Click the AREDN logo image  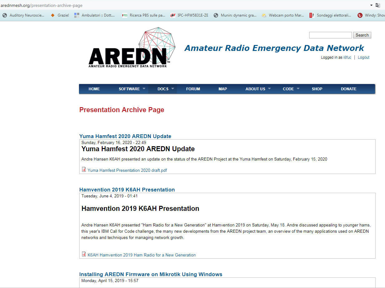click(132, 47)
